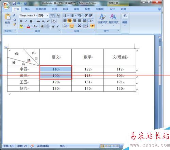Click the phonetic guide icon
Image resolution: width=170 pixels, height=150 pixels.
[x=52, y=15]
